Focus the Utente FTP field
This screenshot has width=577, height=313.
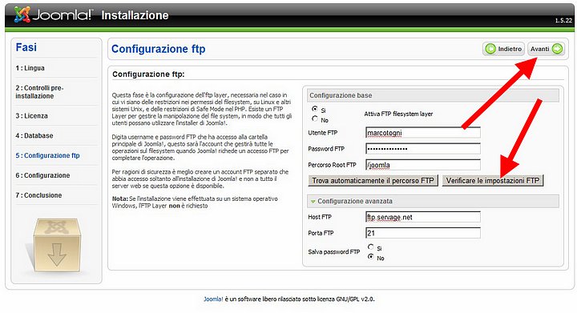coord(423,133)
